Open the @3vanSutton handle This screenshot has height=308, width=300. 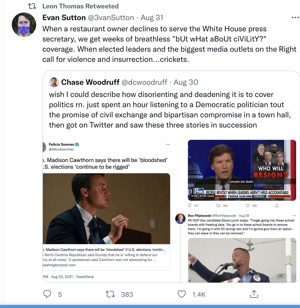click(x=111, y=18)
